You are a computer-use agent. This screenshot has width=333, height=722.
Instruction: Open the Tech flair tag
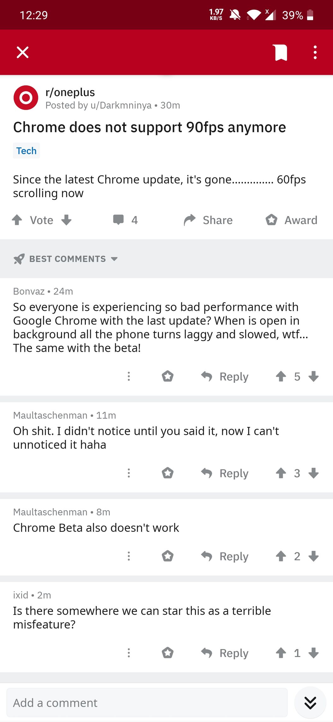[x=27, y=151]
